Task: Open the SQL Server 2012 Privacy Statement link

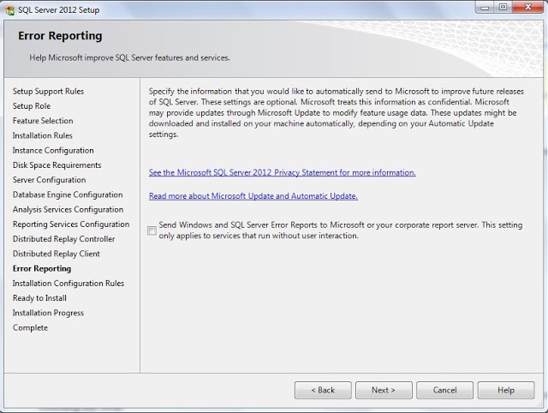Action: [x=282, y=172]
